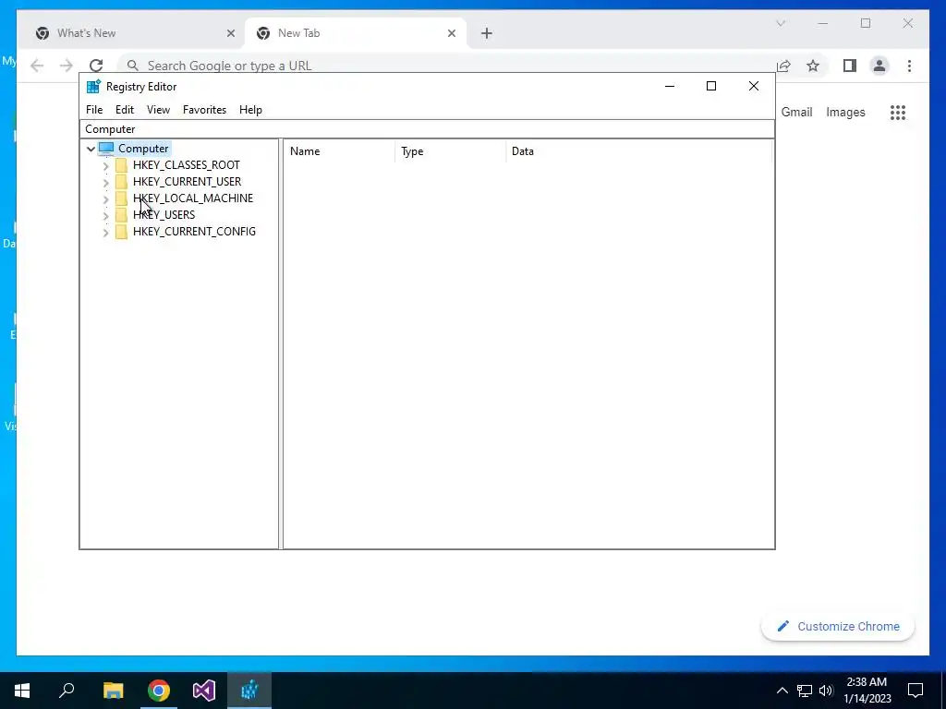Expand the HKEY_LOCAL_MACHINE key
This screenshot has width=946, height=709.
(x=105, y=199)
